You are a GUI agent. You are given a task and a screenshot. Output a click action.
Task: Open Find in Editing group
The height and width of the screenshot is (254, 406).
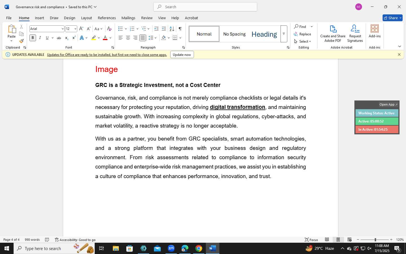click(x=301, y=27)
